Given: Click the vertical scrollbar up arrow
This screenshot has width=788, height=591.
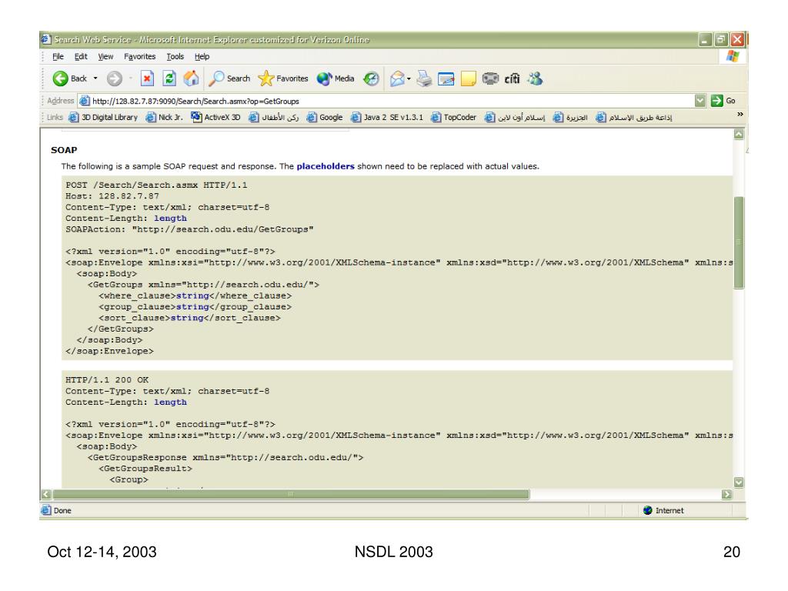Looking at the screenshot, I should 739,134.
